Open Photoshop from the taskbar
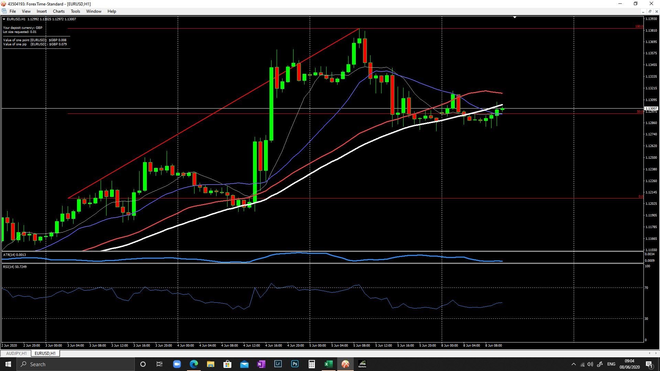660x371 pixels. point(295,364)
